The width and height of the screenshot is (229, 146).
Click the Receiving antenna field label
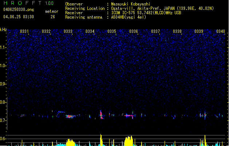point(84,17)
